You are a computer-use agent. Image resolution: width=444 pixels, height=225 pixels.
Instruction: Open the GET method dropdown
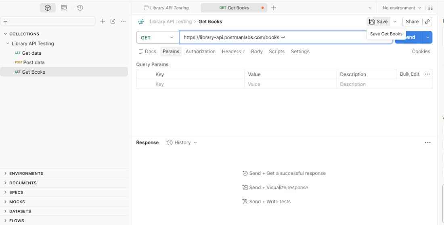[x=157, y=37]
